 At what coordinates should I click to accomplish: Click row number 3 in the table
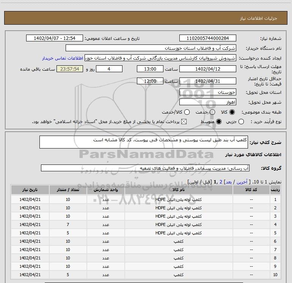point(275,216)
